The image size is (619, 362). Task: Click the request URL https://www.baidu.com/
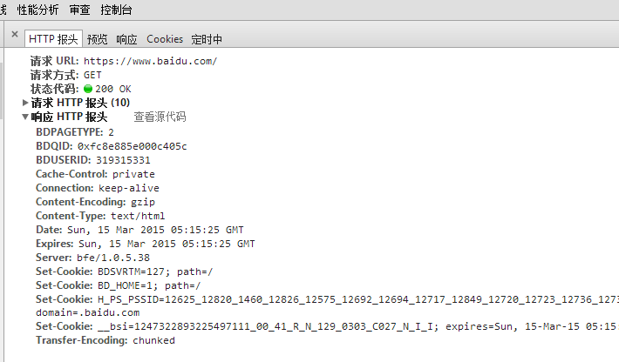coord(151,61)
